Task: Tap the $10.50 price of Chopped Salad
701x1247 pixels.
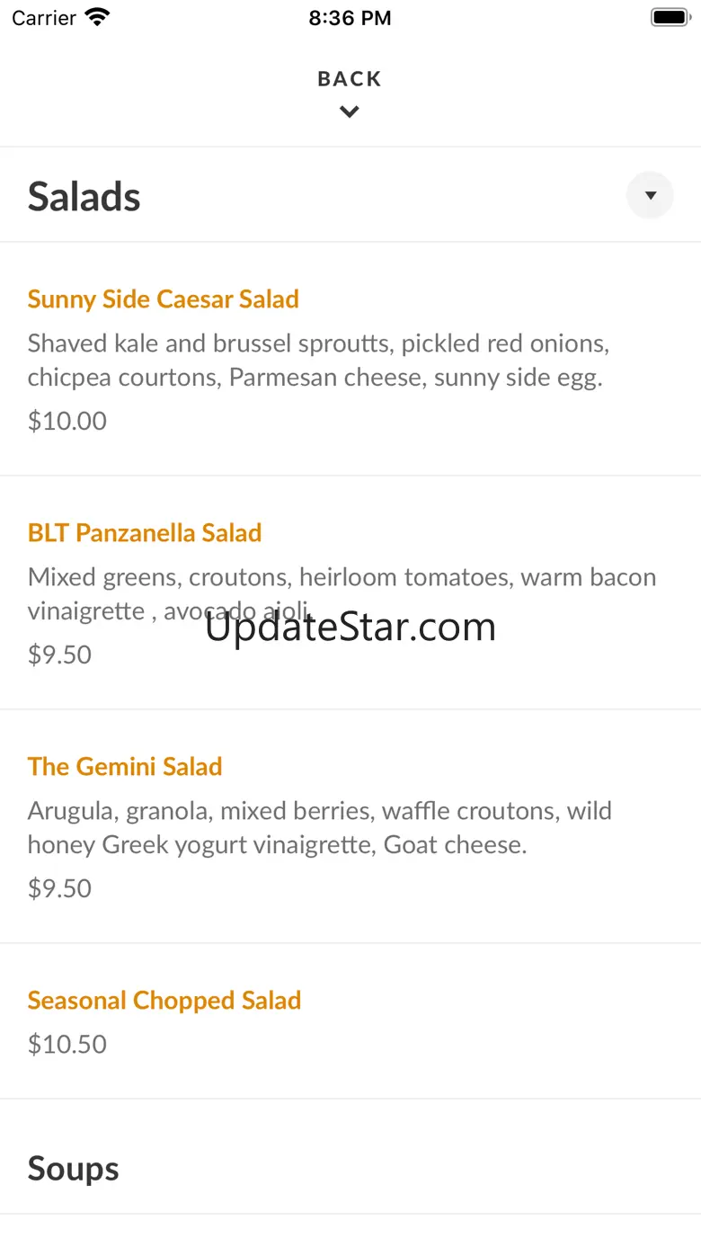Action: pyautogui.click(x=67, y=1044)
